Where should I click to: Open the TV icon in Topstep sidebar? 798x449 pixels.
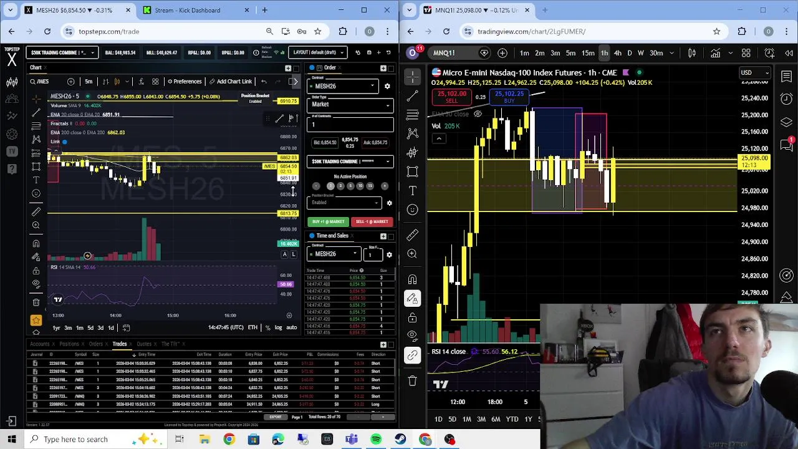coord(12,151)
